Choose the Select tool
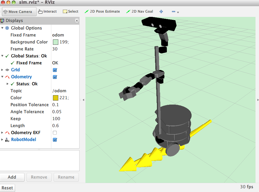The height and width of the screenshot is (192, 259). pos(71,12)
